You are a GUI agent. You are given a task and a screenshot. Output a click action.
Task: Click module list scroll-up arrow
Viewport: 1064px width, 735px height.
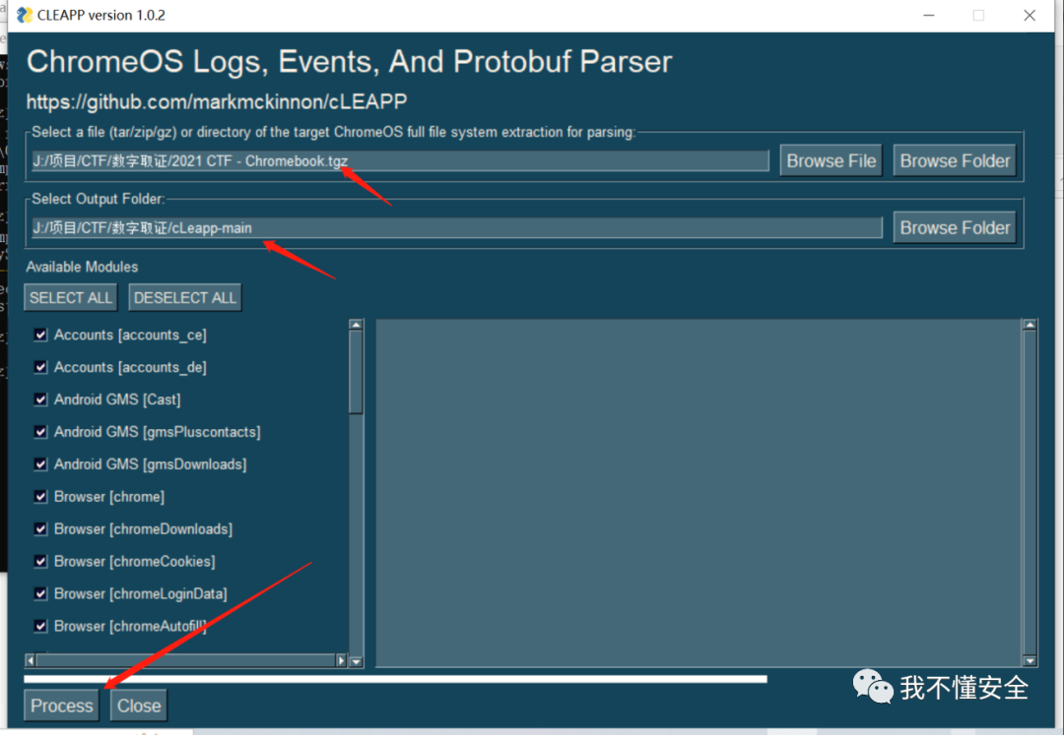356,325
